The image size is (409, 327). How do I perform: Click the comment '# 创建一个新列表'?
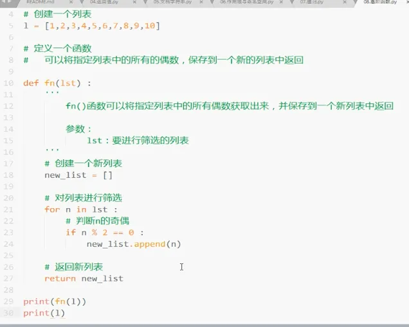tap(83, 163)
